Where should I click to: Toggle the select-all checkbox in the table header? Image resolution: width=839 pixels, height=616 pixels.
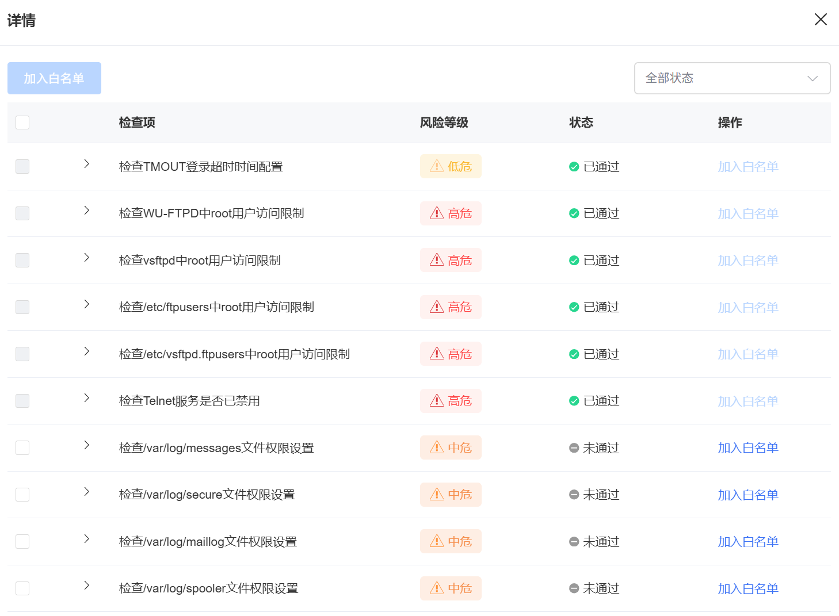click(x=22, y=123)
